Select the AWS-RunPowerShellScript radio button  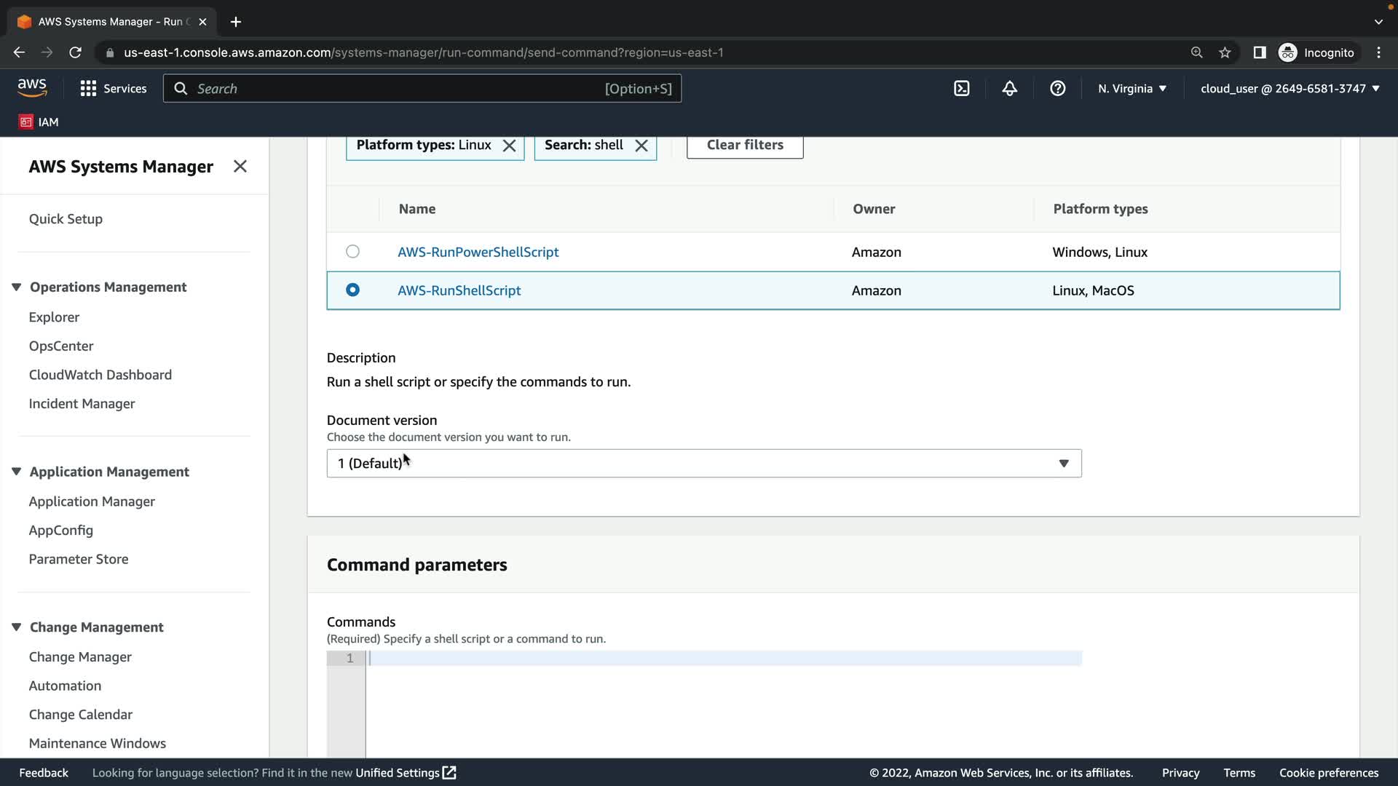pos(352,252)
